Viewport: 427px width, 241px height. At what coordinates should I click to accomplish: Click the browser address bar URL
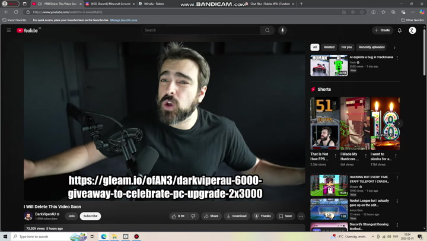pyautogui.click(x=68, y=12)
